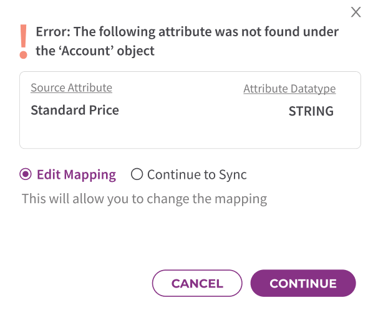The width and height of the screenshot is (373, 310).
Task: Click the empty area of attribute box
Action: pos(190,133)
